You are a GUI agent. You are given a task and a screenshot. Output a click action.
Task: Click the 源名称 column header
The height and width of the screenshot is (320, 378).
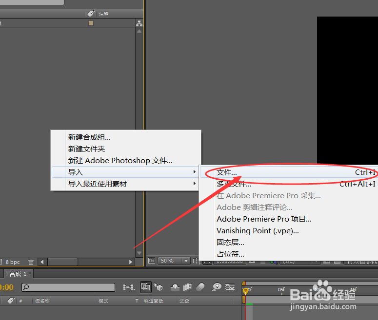coord(42,301)
